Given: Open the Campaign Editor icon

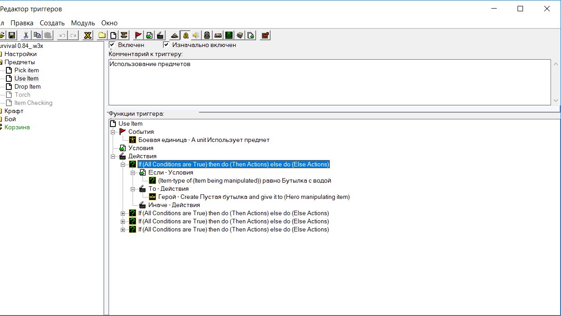Looking at the screenshot, I should 218,35.
